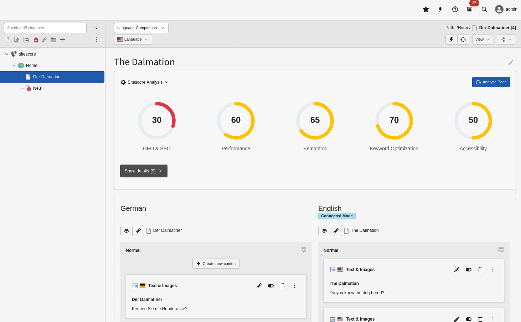This screenshot has width=521, height=322.
Task: Click the search magnifier in top bar
Action: pos(484,9)
